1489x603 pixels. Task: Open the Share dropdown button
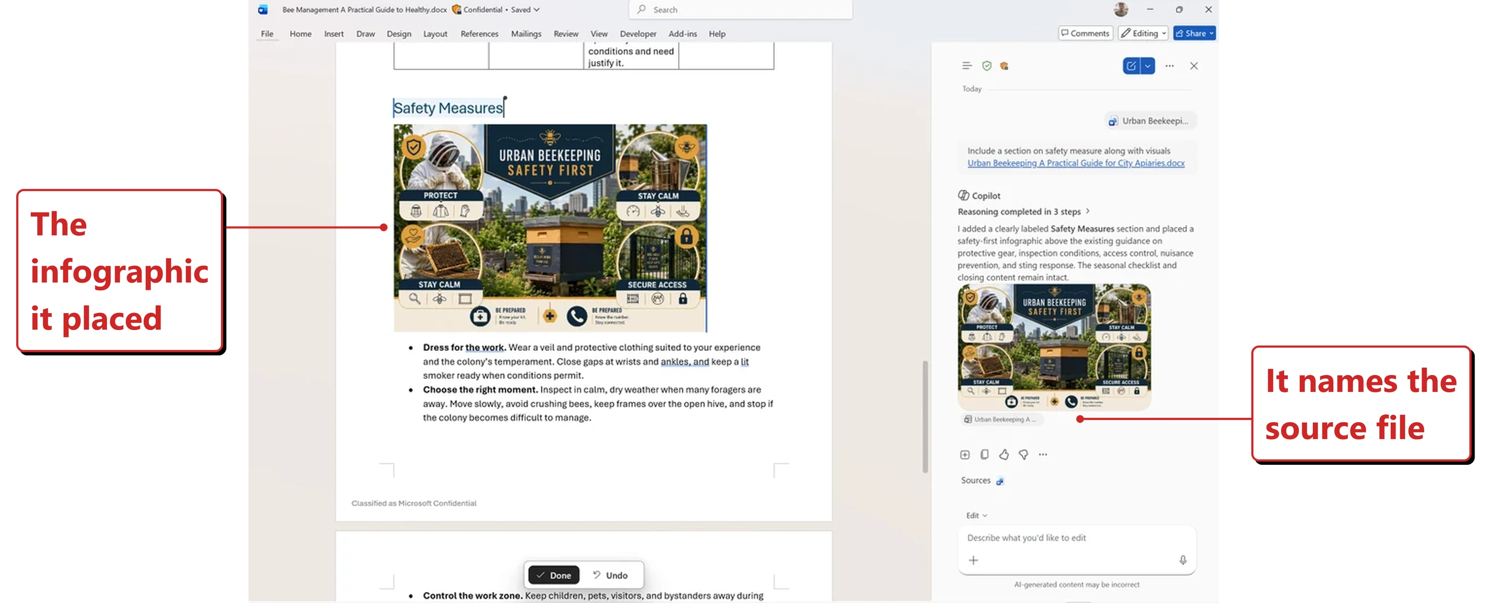pos(1194,33)
